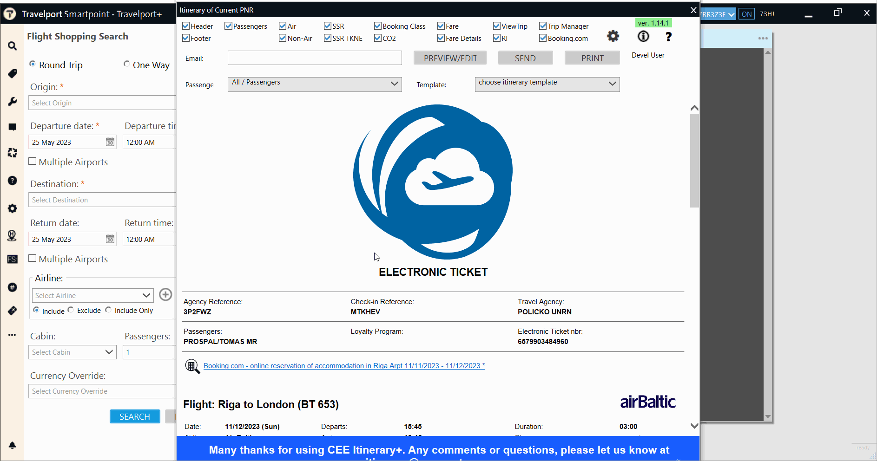The image size is (877, 461).
Task: Toggle the Fare Details checkbox
Action: [x=441, y=38]
